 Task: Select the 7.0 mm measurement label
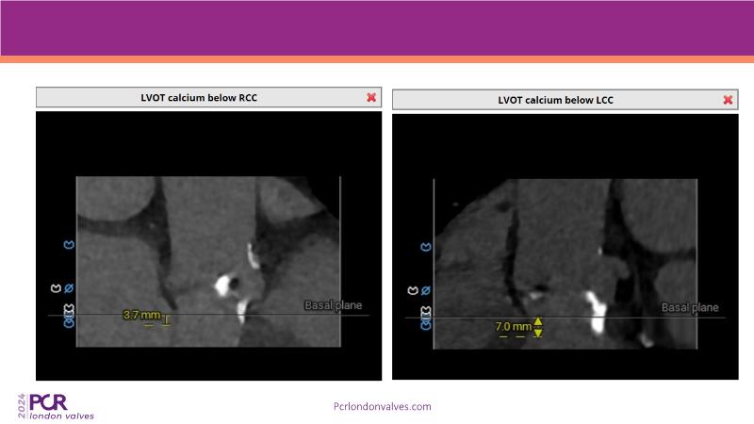pyautogui.click(x=513, y=327)
